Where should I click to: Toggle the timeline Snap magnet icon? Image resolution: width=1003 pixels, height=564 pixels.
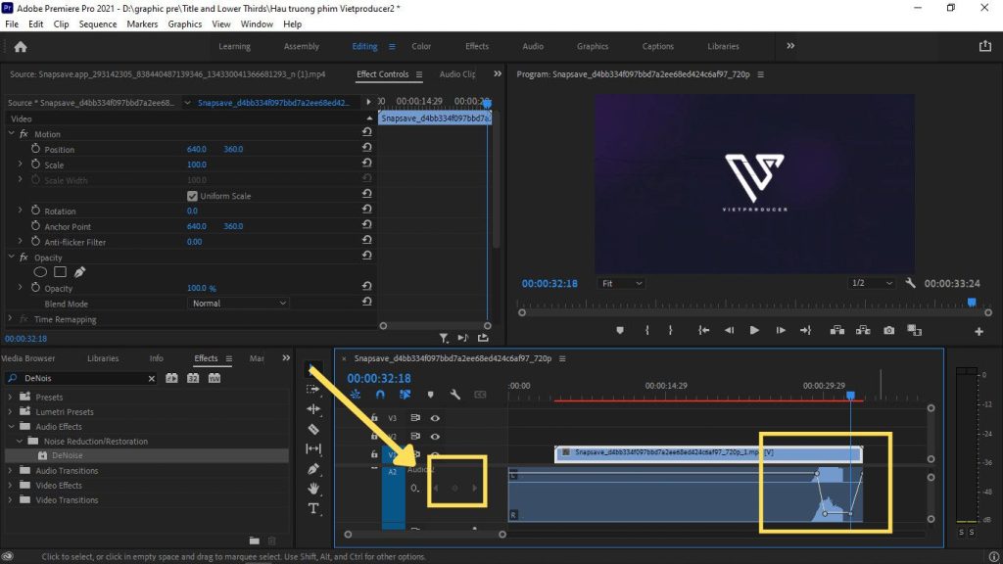pyautogui.click(x=381, y=395)
